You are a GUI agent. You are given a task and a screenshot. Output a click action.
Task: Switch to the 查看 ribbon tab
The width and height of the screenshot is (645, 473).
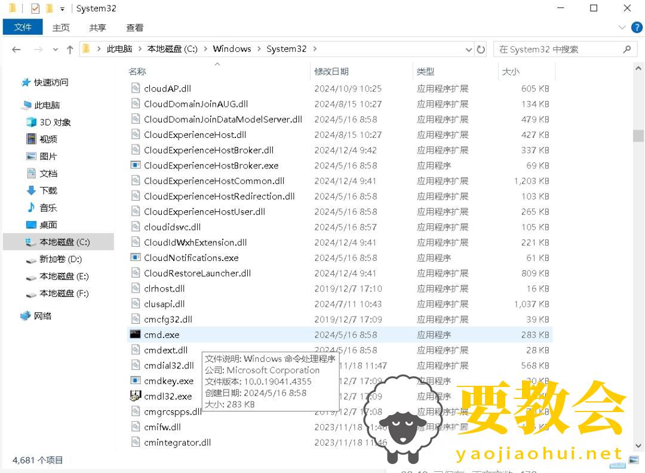tap(135, 27)
